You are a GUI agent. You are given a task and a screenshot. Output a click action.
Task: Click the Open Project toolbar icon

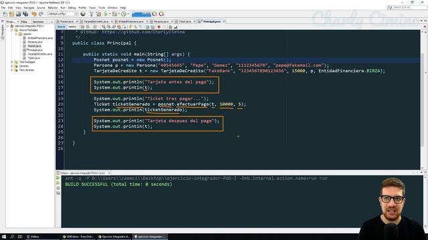[18, 14]
